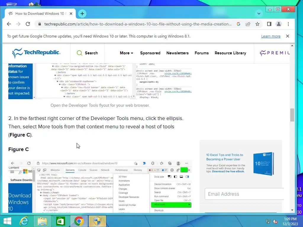Open a new Chrome tab
The height and width of the screenshot is (227, 303).
tap(82, 14)
